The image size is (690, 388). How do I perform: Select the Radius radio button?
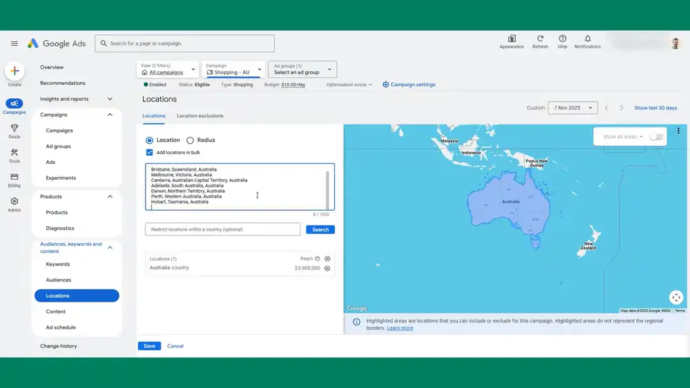[x=190, y=140]
